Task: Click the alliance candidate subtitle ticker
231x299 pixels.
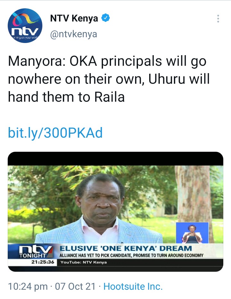Action: (132, 255)
